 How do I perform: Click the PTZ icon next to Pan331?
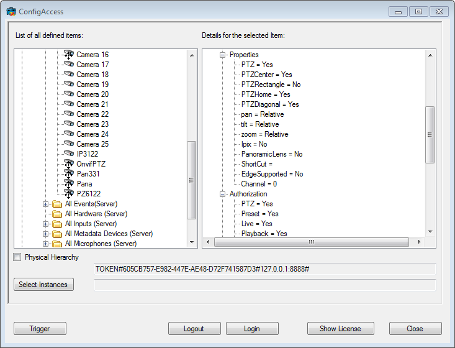tap(69, 174)
